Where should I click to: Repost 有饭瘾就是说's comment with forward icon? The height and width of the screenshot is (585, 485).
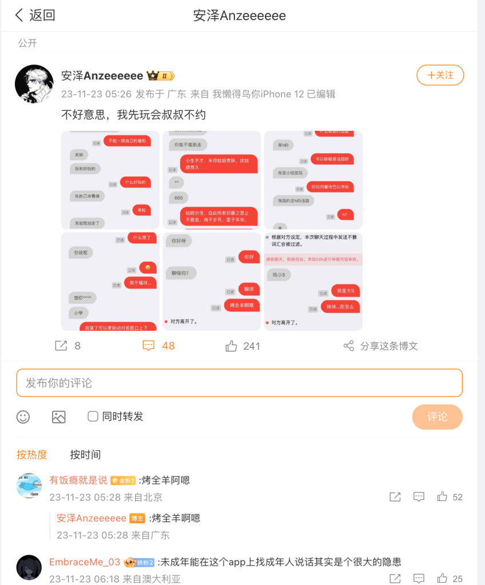tap(395, 496)
